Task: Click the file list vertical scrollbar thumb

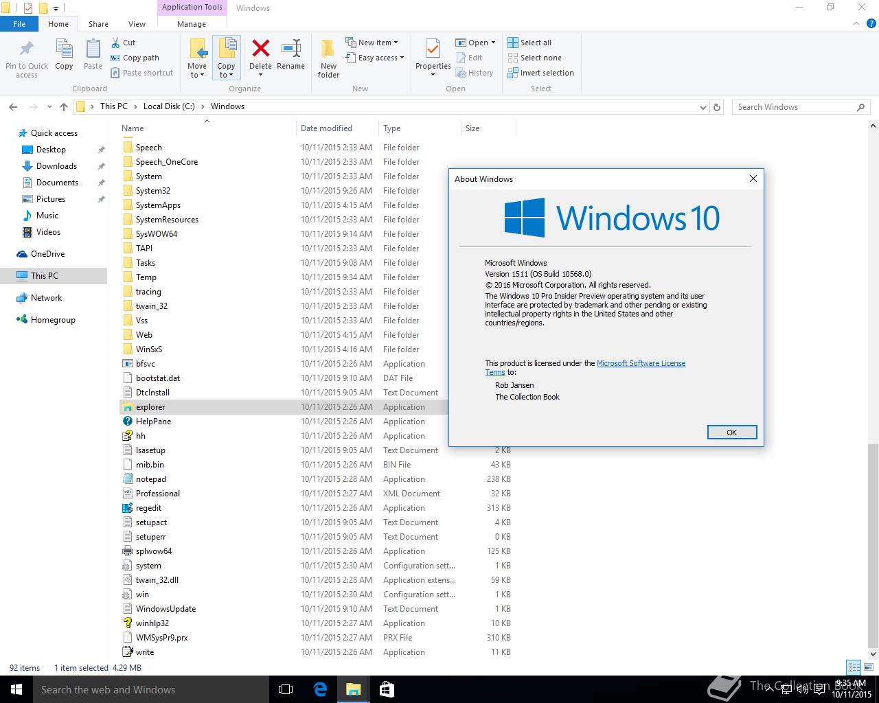Action: [874, 546]
